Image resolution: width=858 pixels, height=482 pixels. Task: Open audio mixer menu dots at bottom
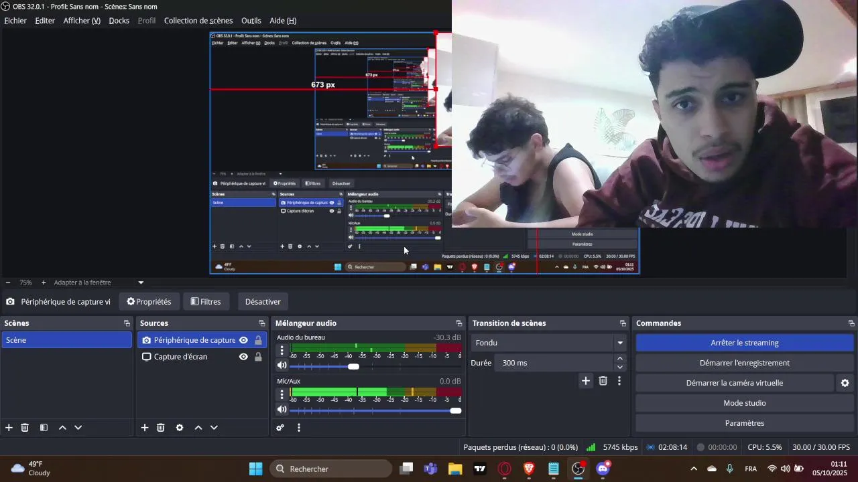pyautogui.click(x=299, y=428)
